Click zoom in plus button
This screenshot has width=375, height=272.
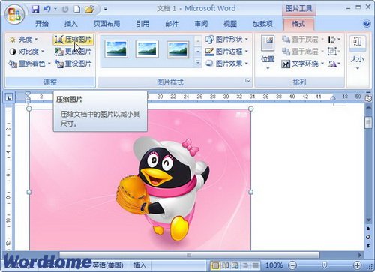click(358, 265)
